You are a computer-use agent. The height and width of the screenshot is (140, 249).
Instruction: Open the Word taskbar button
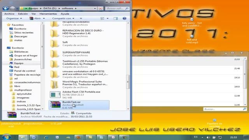[34, 137]
